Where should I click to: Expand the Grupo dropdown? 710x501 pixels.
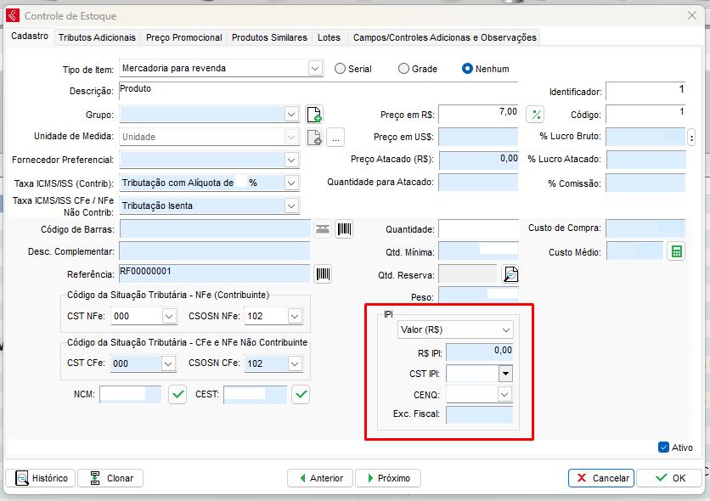coord(291,115)
